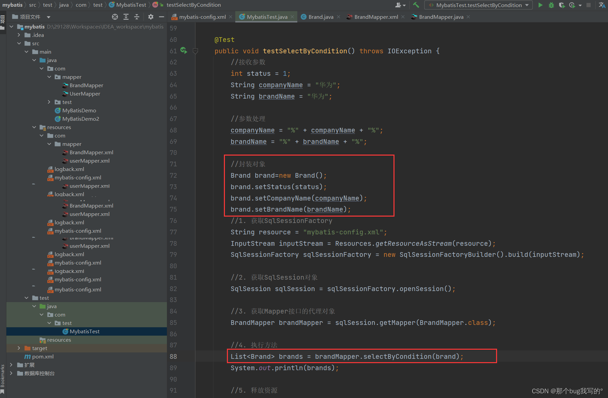Expand the target folder
Image resolution: width=608 pixels, height=398 pixels.
click(19, 348)
